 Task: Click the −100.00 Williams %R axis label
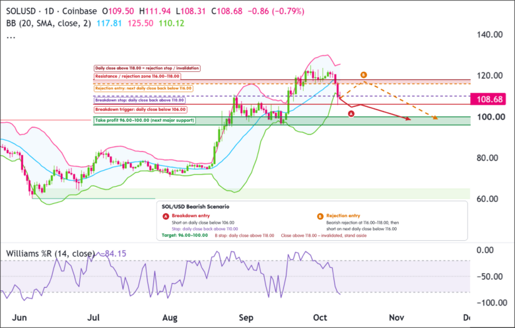point(491,303)
